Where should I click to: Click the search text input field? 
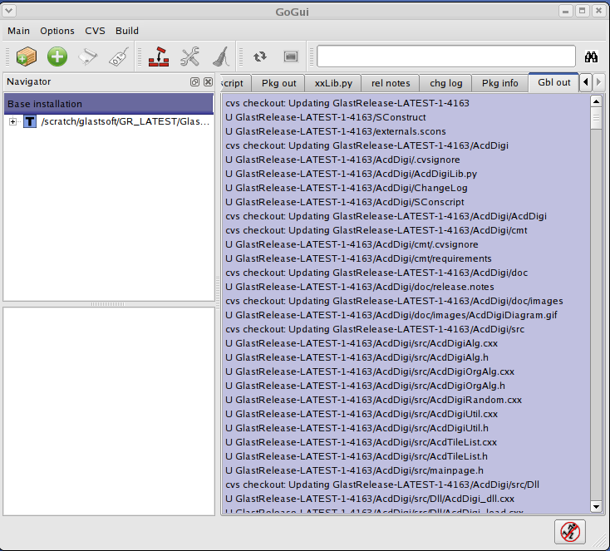pos(446,57)
